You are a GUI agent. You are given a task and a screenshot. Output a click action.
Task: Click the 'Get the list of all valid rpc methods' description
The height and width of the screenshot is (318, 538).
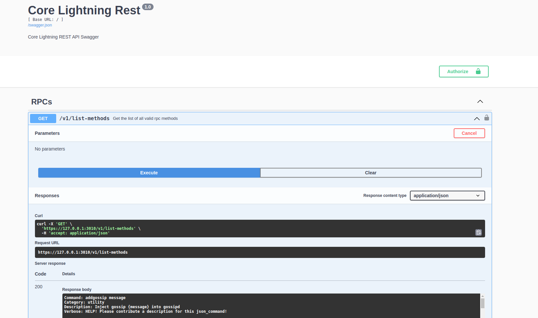145,119
